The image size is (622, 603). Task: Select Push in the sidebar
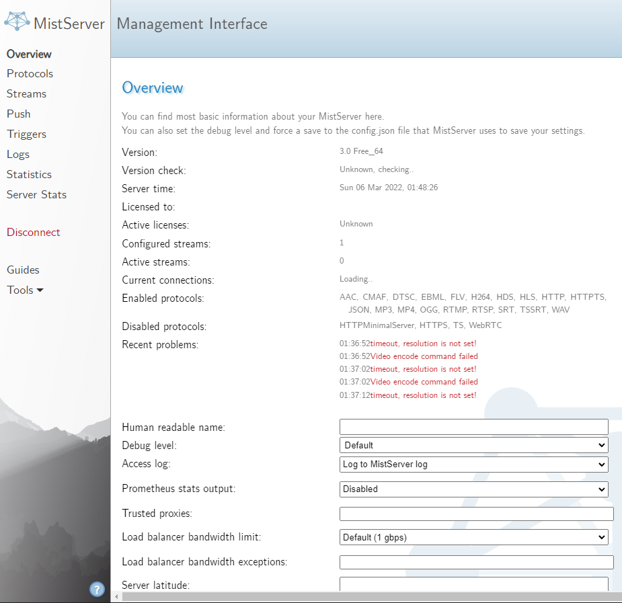click(19, 114)
